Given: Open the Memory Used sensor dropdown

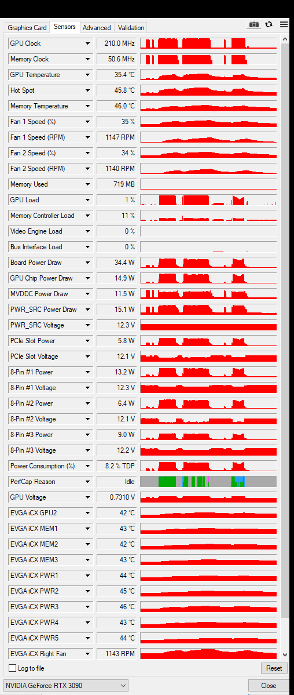Looking at the screenshot, I should pyautogui.click(x=87, y=184).
